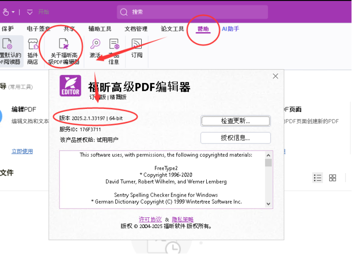Select the 帮助 ribbon tab
The height and width of the screenshot is (254, 352).
click(203, 29)
